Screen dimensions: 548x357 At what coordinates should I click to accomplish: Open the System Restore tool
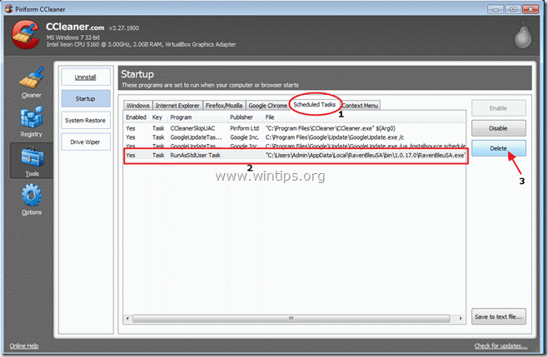coord(86,121)
